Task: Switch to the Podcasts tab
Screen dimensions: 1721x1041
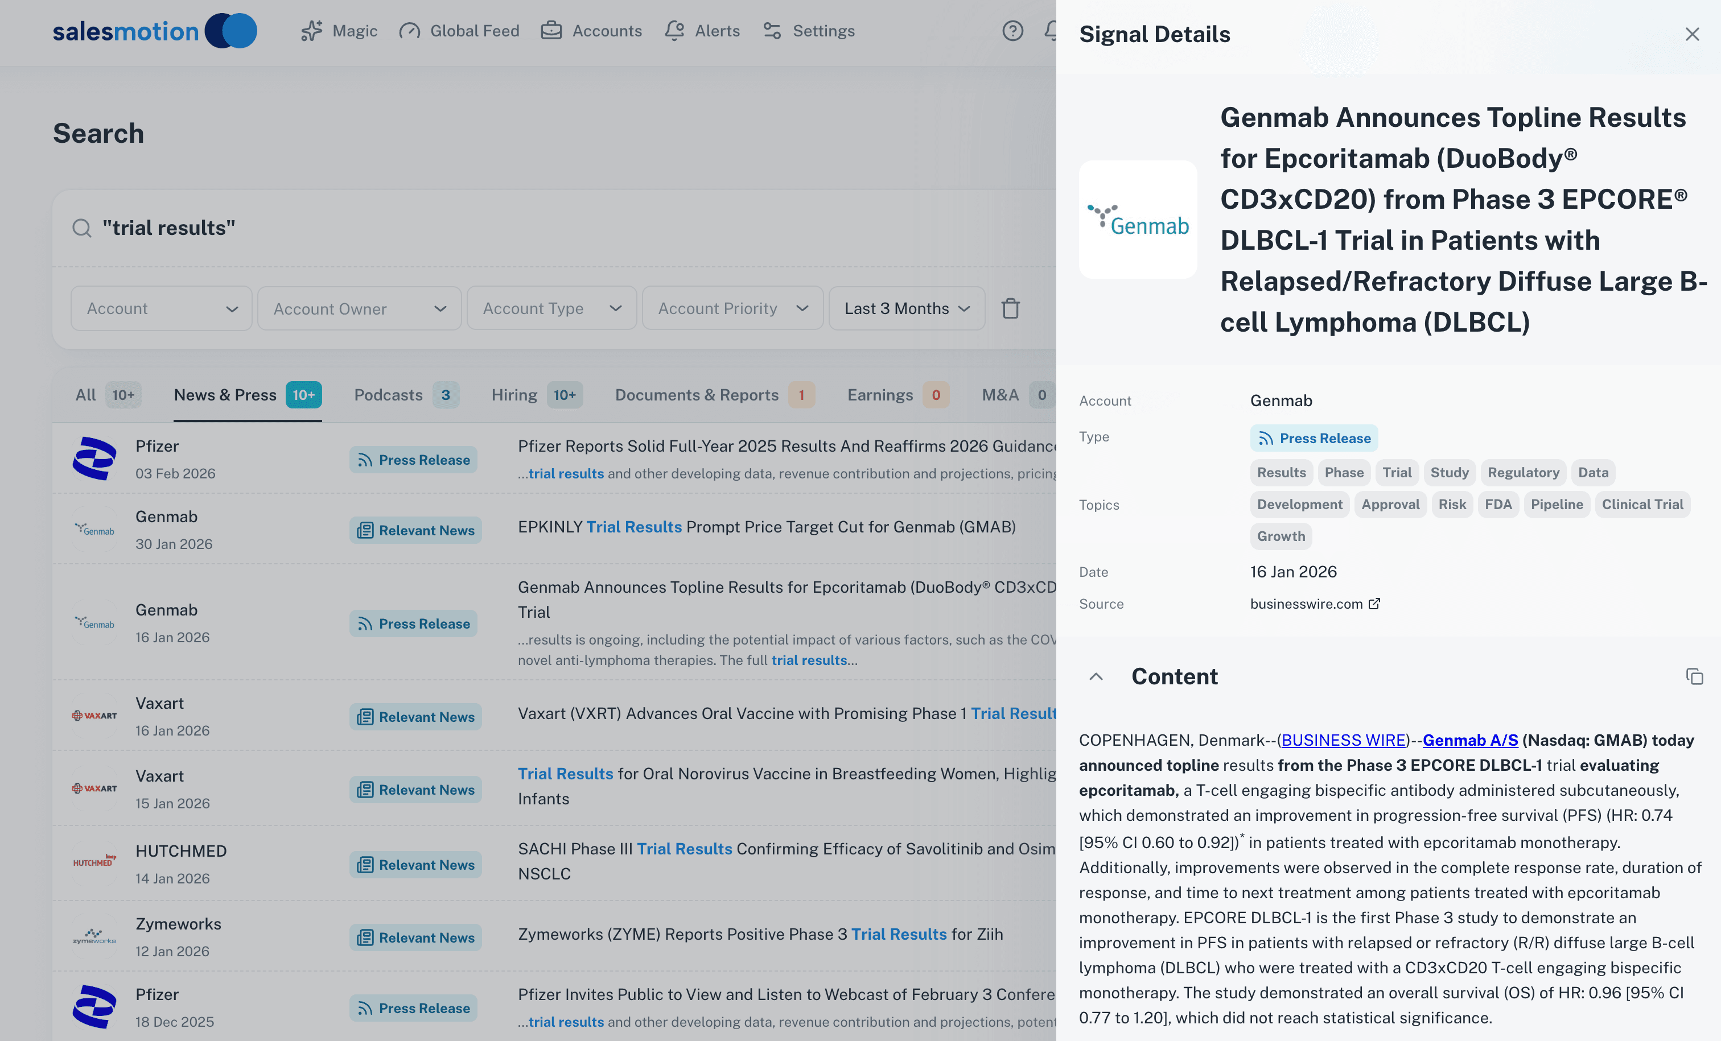Action: tap(406, 394)
